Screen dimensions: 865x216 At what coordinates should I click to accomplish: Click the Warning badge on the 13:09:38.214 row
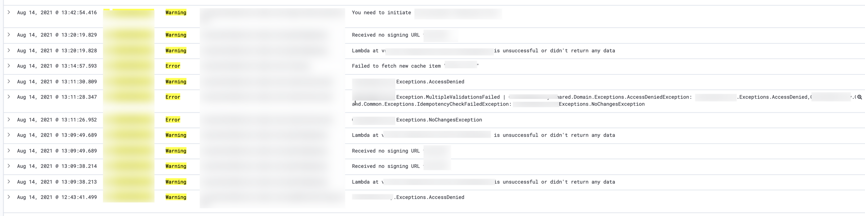tap(176, 166)
